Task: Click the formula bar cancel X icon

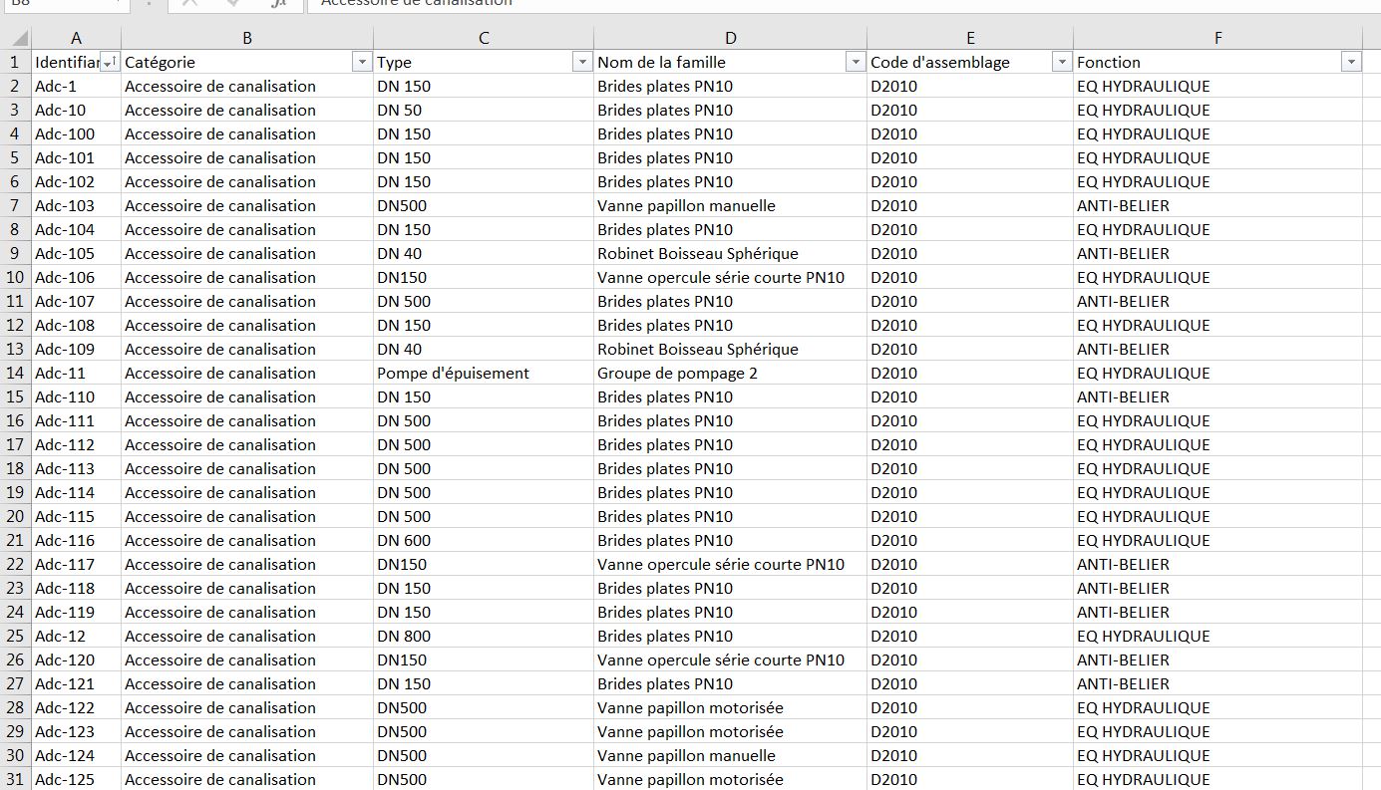Action: point(189,3)
